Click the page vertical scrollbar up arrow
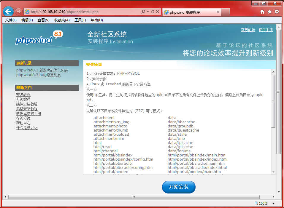Screen dimensions: 284x208 pyautogui.click(x=279, y=27)
